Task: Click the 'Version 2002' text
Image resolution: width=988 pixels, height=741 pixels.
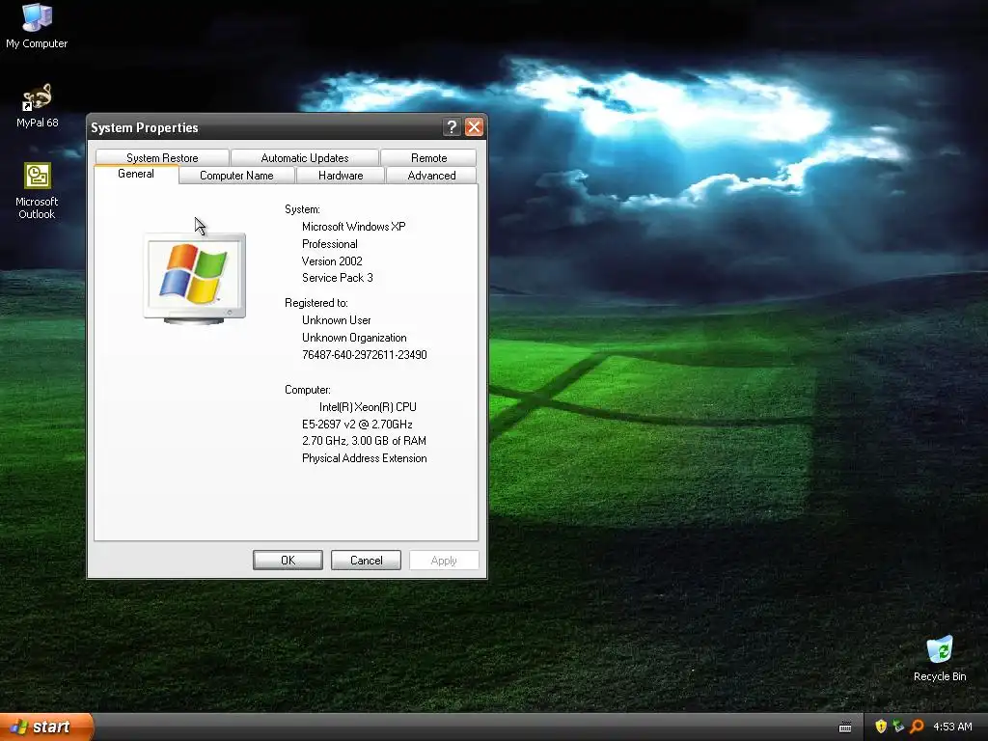Action: tap(332, 261)
